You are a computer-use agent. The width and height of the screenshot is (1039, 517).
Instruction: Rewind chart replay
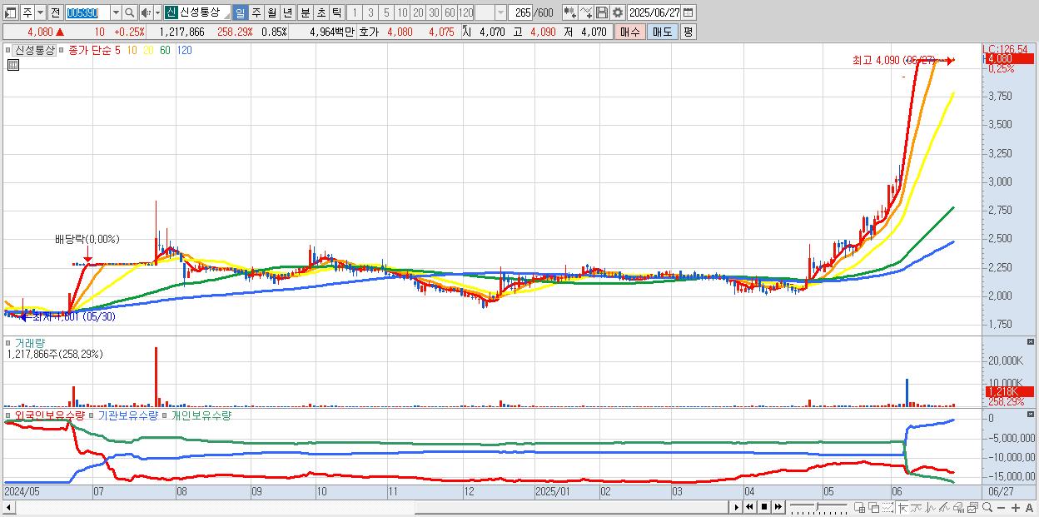pyautogui.click(x=749, y=507)
